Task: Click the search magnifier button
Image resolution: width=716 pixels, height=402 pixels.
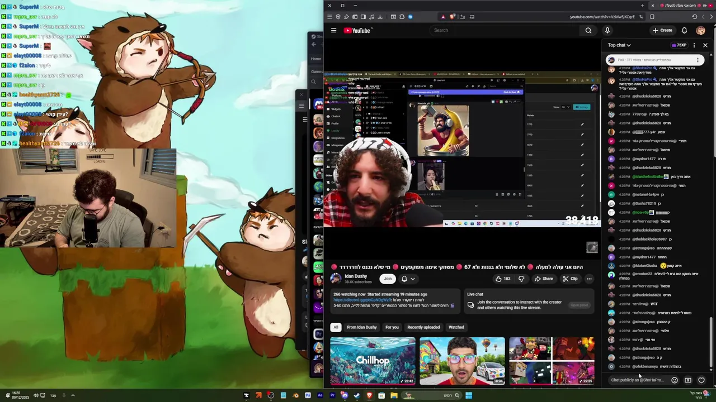Action: click(x=588, y=30)
